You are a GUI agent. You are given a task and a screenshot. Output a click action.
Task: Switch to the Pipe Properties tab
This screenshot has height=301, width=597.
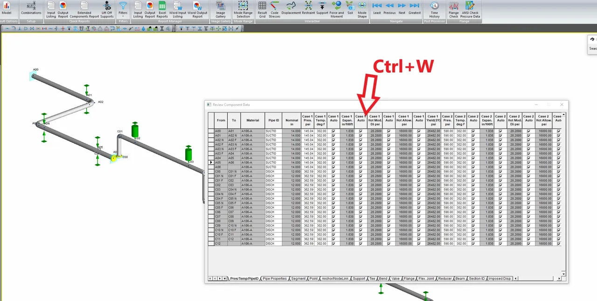pyautogui.click(x=275, y=279)
